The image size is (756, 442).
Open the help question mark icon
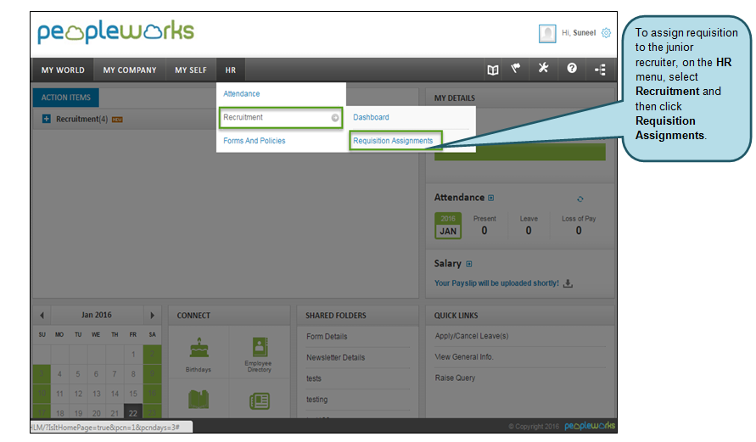pyautogui.click(x=572, y=69)
